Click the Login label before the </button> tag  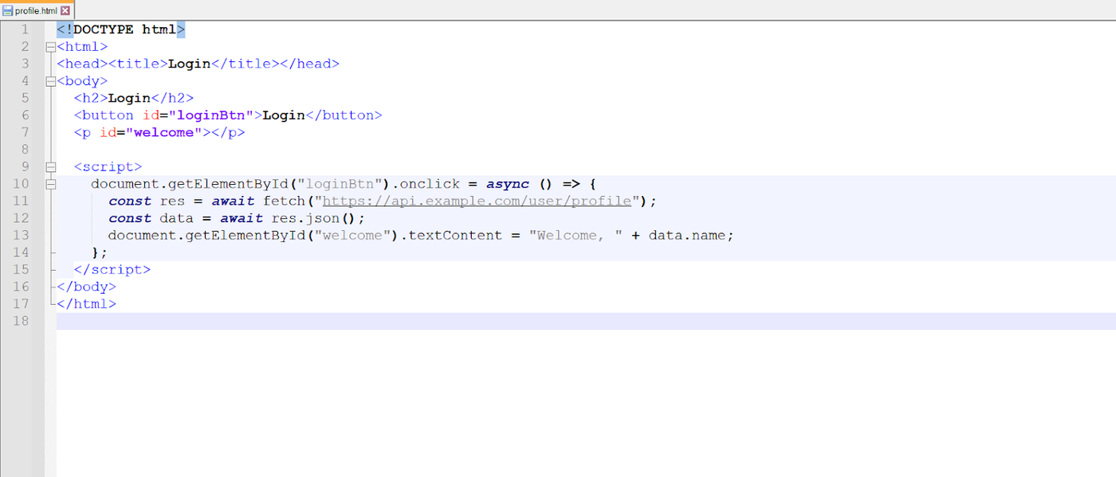click(284, 115)
